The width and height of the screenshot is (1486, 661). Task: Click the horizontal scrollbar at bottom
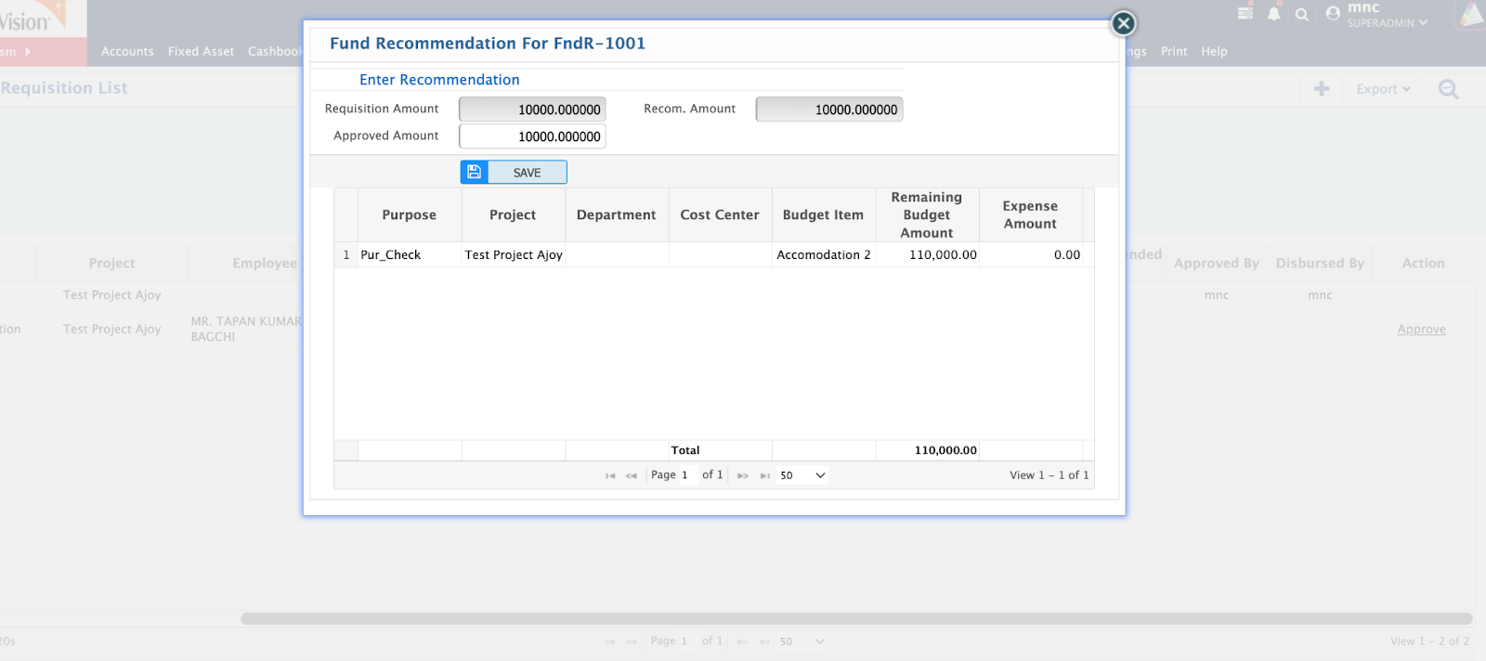tap(855, 618)
